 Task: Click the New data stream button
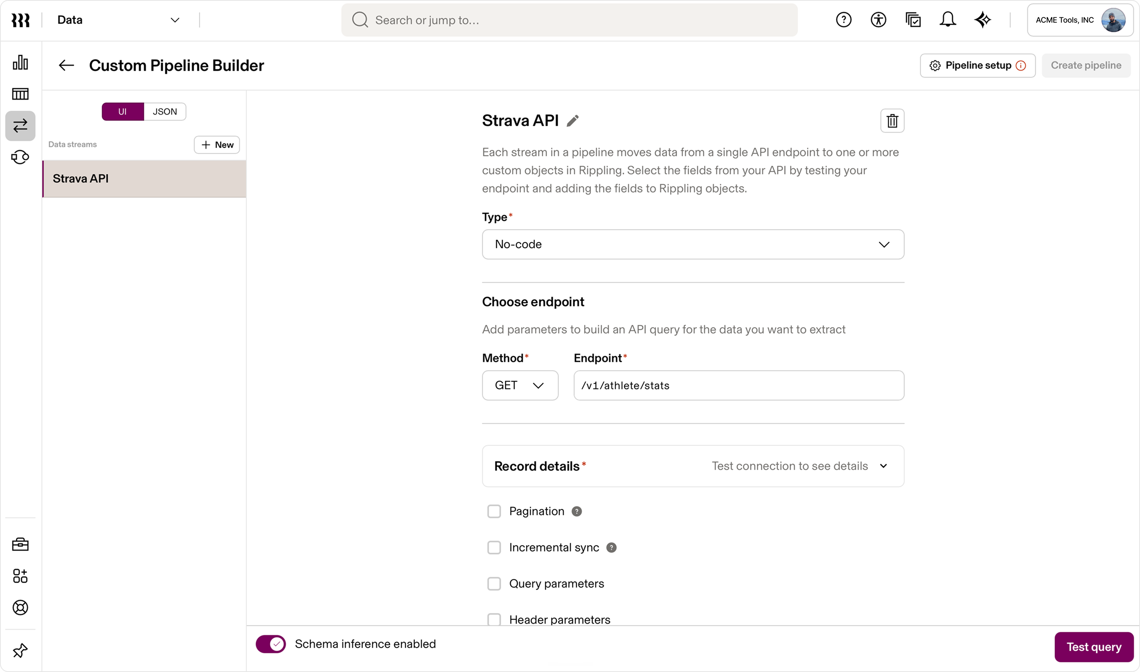tap(217, 145)
